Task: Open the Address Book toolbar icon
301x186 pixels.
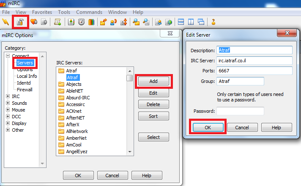Action: [71, 22]
